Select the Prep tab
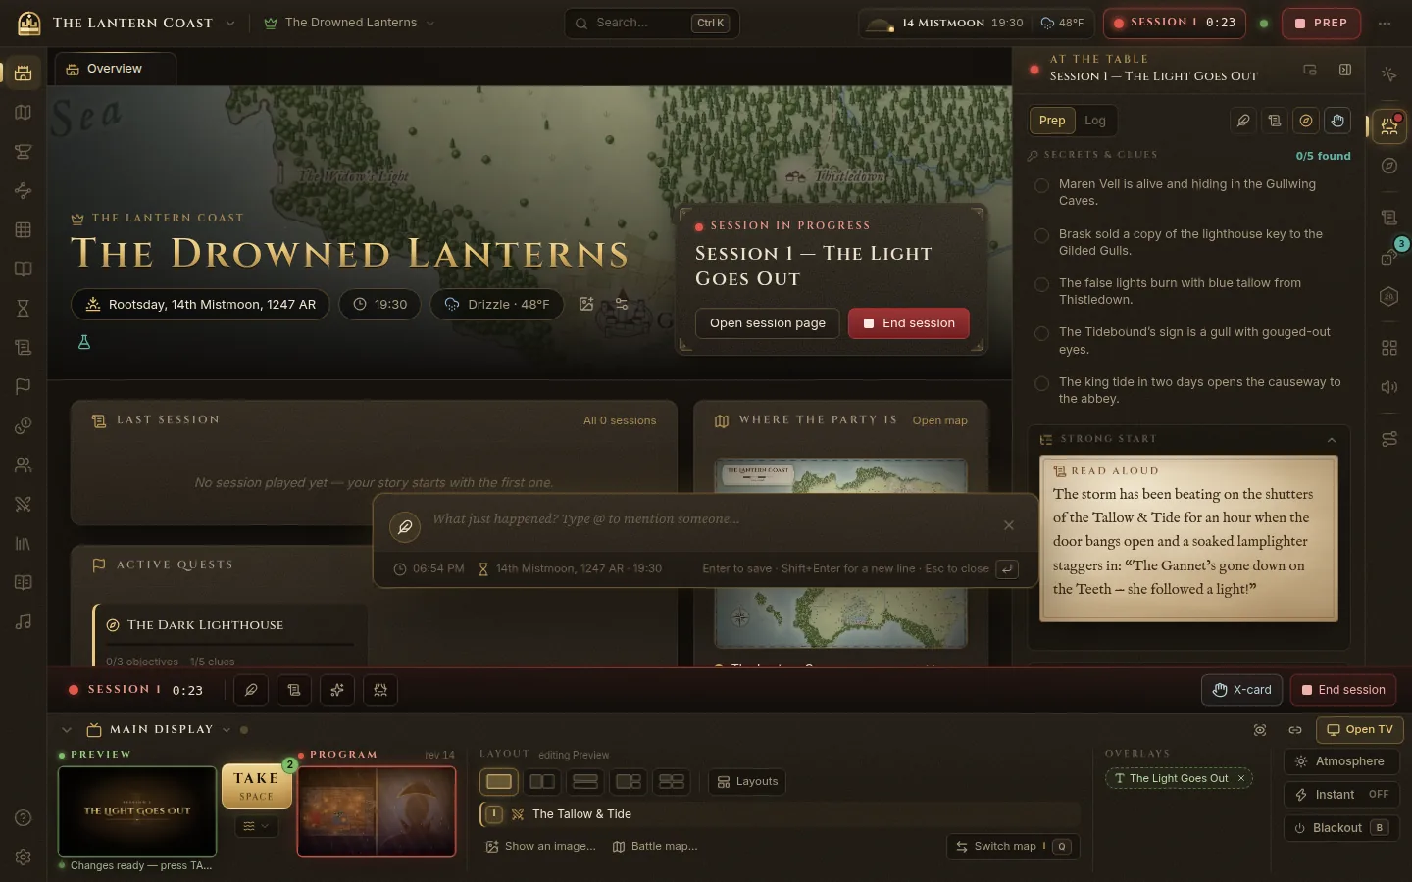Image resolution: width=1412 pixels, height=882 pixels. pos(1052,121)
